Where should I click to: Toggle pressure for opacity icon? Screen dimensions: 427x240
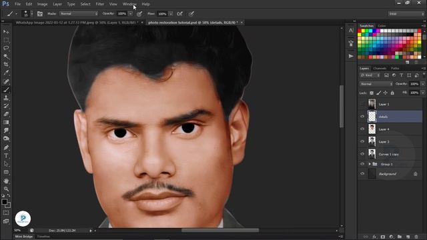(139, 13)
